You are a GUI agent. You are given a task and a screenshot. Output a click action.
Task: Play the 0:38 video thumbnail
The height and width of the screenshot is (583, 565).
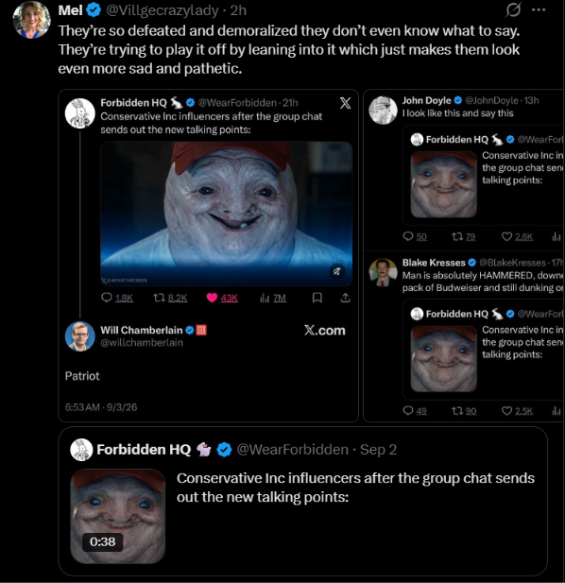(x=118, y=516)
